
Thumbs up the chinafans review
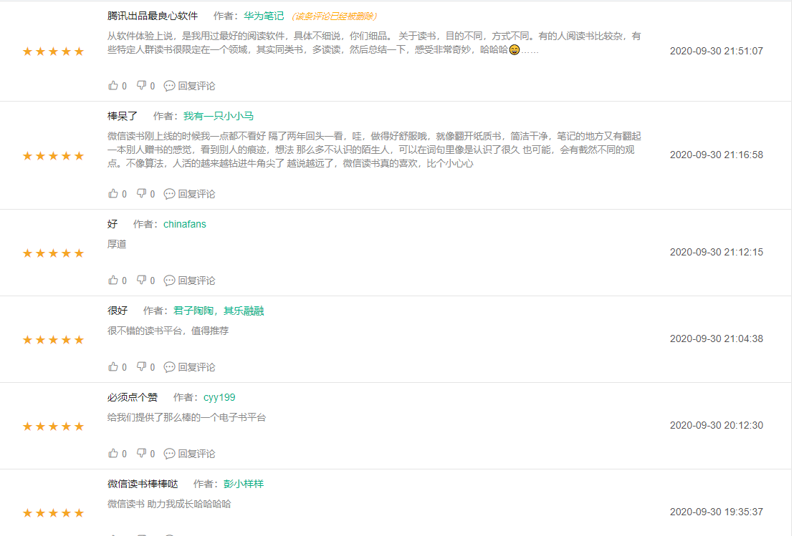113,280
